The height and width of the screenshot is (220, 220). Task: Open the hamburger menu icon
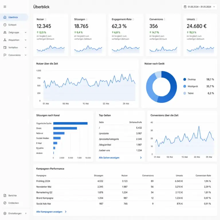[x=5, y=7]
